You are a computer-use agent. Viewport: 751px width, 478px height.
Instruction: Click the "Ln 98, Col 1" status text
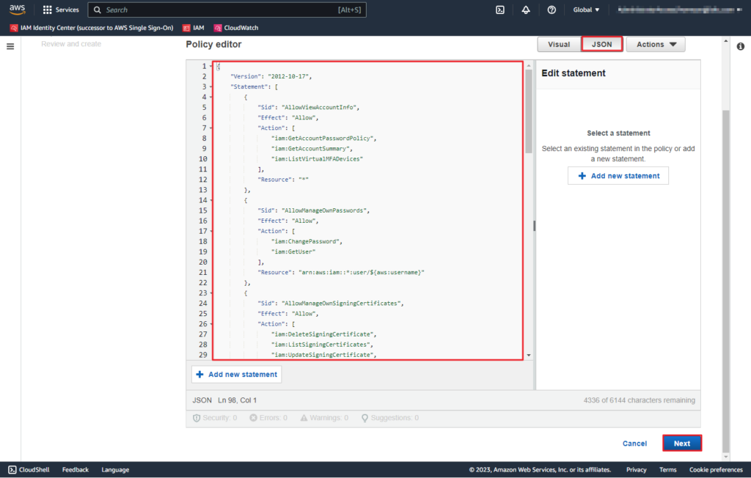237,400
